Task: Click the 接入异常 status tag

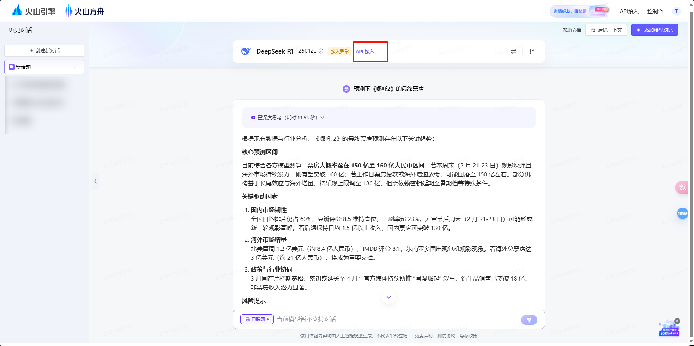Action: 340,51
